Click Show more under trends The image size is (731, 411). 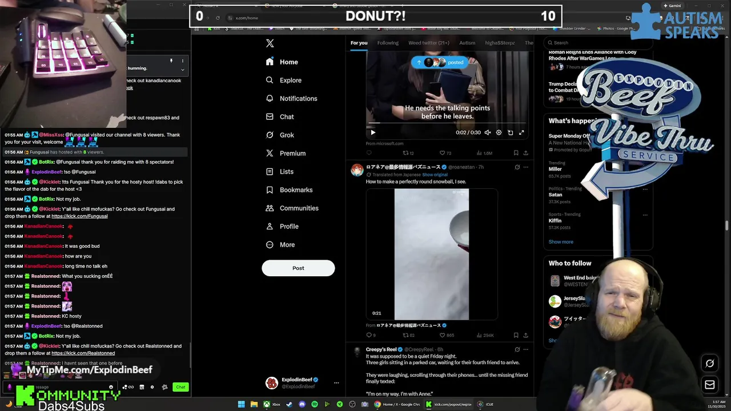point(561,242)
